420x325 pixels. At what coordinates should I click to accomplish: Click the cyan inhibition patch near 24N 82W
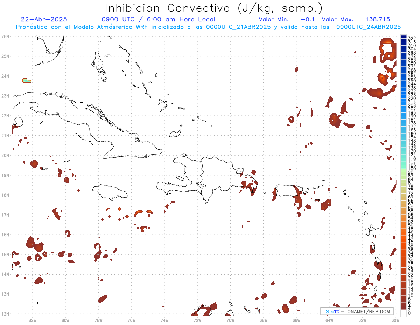[x=27, y=81]
